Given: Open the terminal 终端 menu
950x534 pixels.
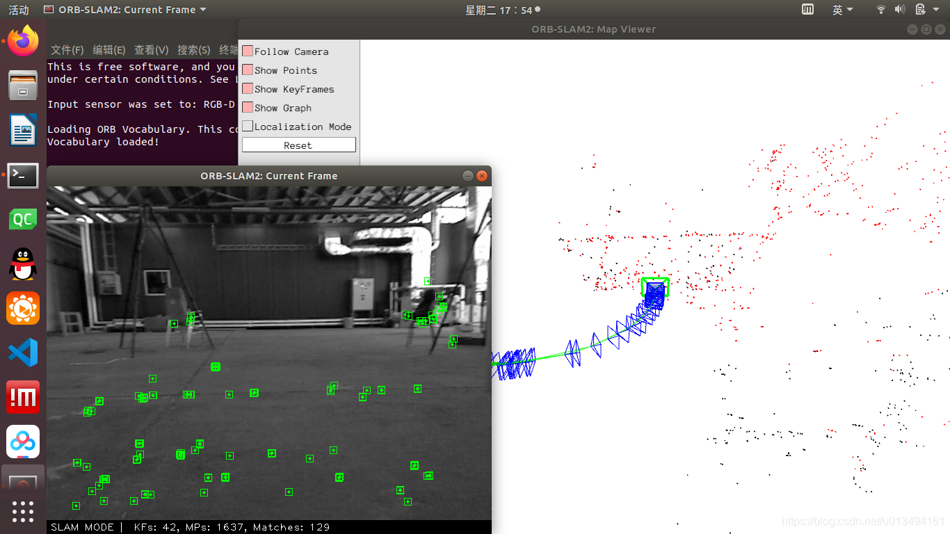Looking at the screenshot, I should tap(228, 50).
